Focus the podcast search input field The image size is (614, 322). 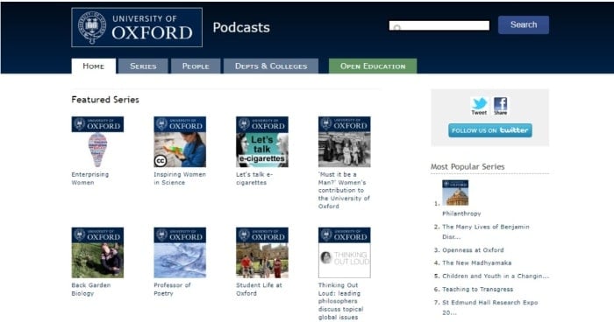tap(439, 25)
